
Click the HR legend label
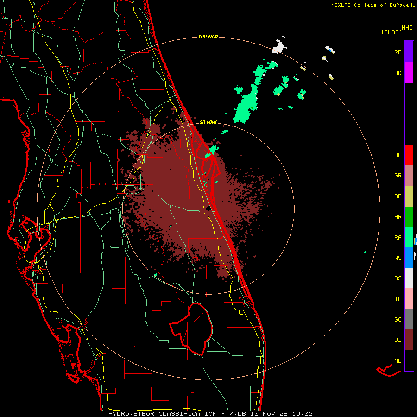tap(398, 217)
